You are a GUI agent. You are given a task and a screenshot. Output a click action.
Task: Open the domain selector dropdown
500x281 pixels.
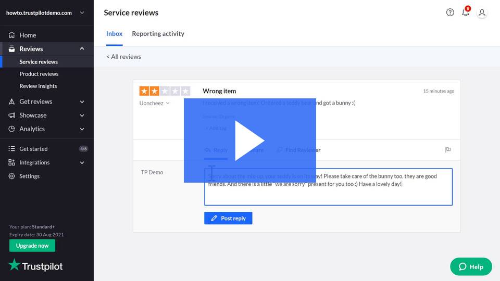coord(82,12)
